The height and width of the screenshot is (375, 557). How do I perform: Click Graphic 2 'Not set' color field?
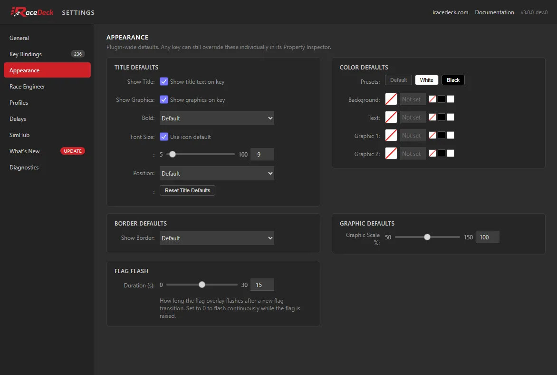point(413,153)
